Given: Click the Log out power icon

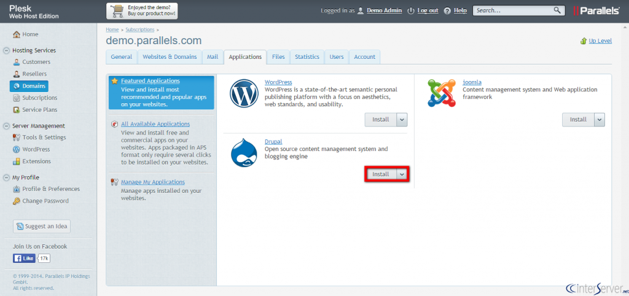Looking at the screenshot, I should (410, 11).
